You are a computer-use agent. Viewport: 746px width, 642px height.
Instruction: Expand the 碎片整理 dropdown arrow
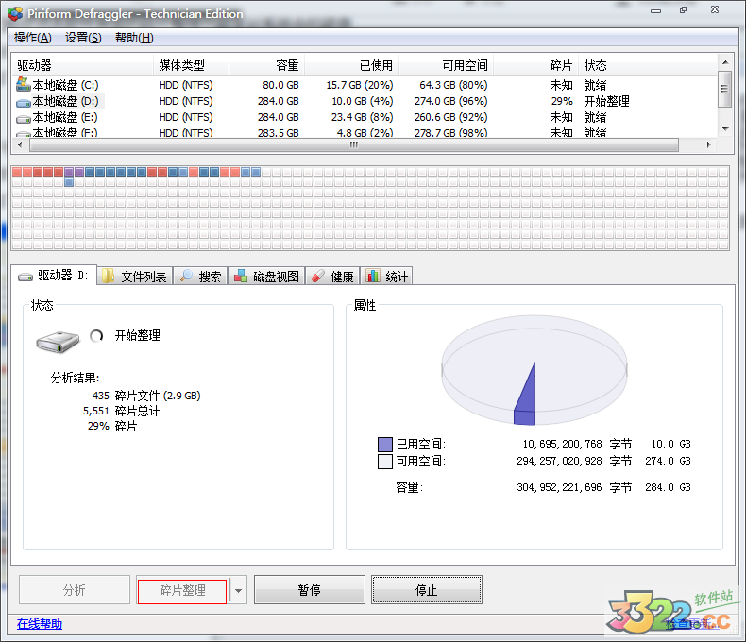click(238, 590)
